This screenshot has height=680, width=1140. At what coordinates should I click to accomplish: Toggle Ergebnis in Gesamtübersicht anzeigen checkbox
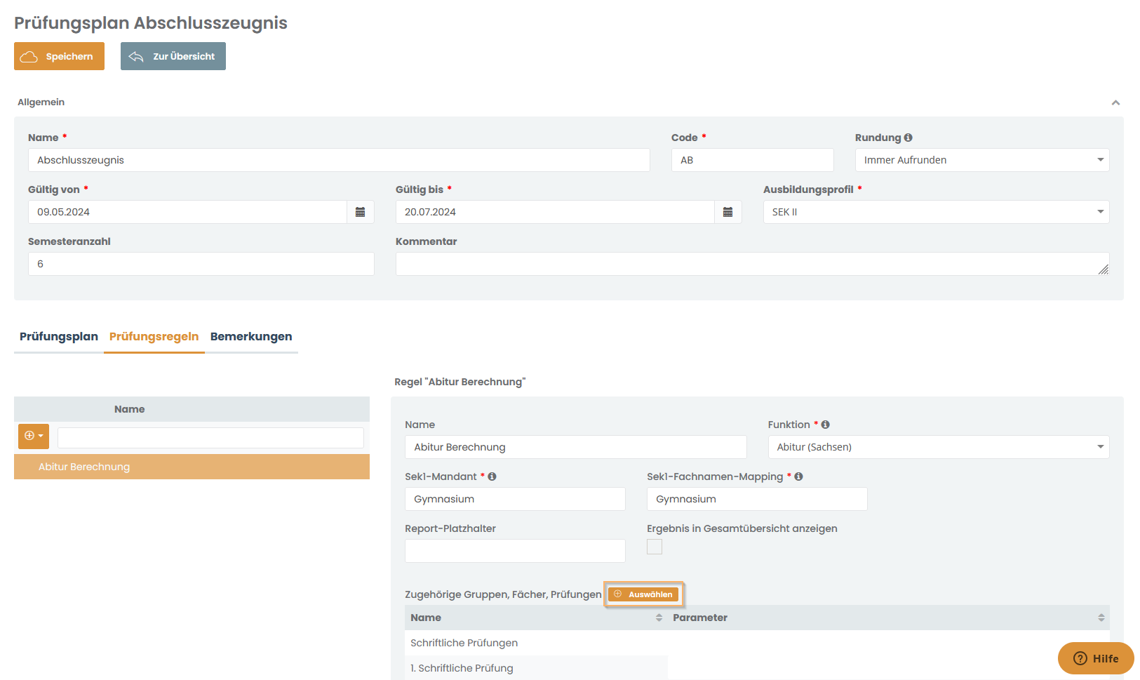655,547
